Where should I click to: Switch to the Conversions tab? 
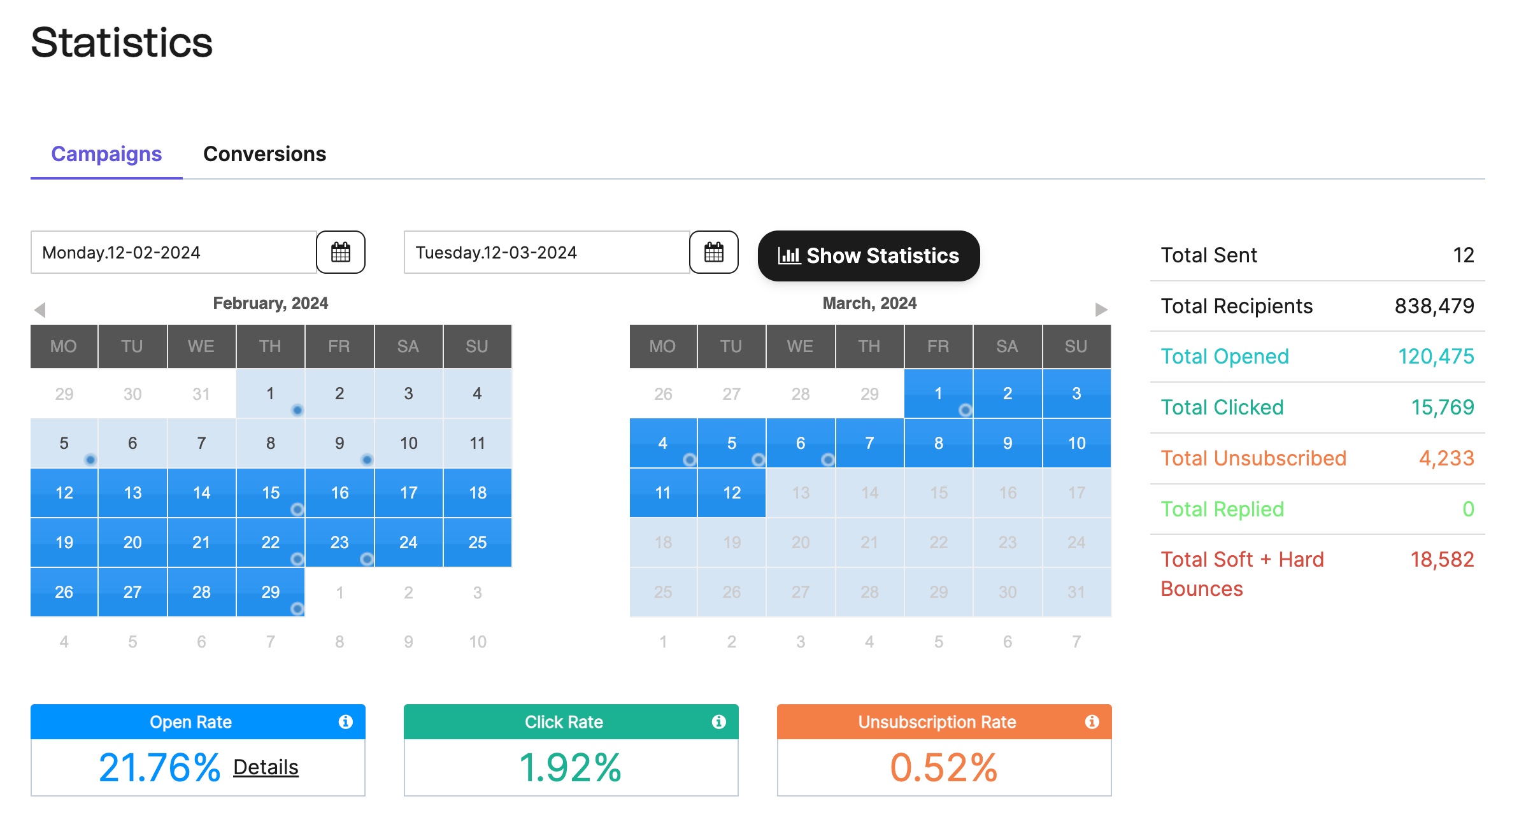[264, 154]
